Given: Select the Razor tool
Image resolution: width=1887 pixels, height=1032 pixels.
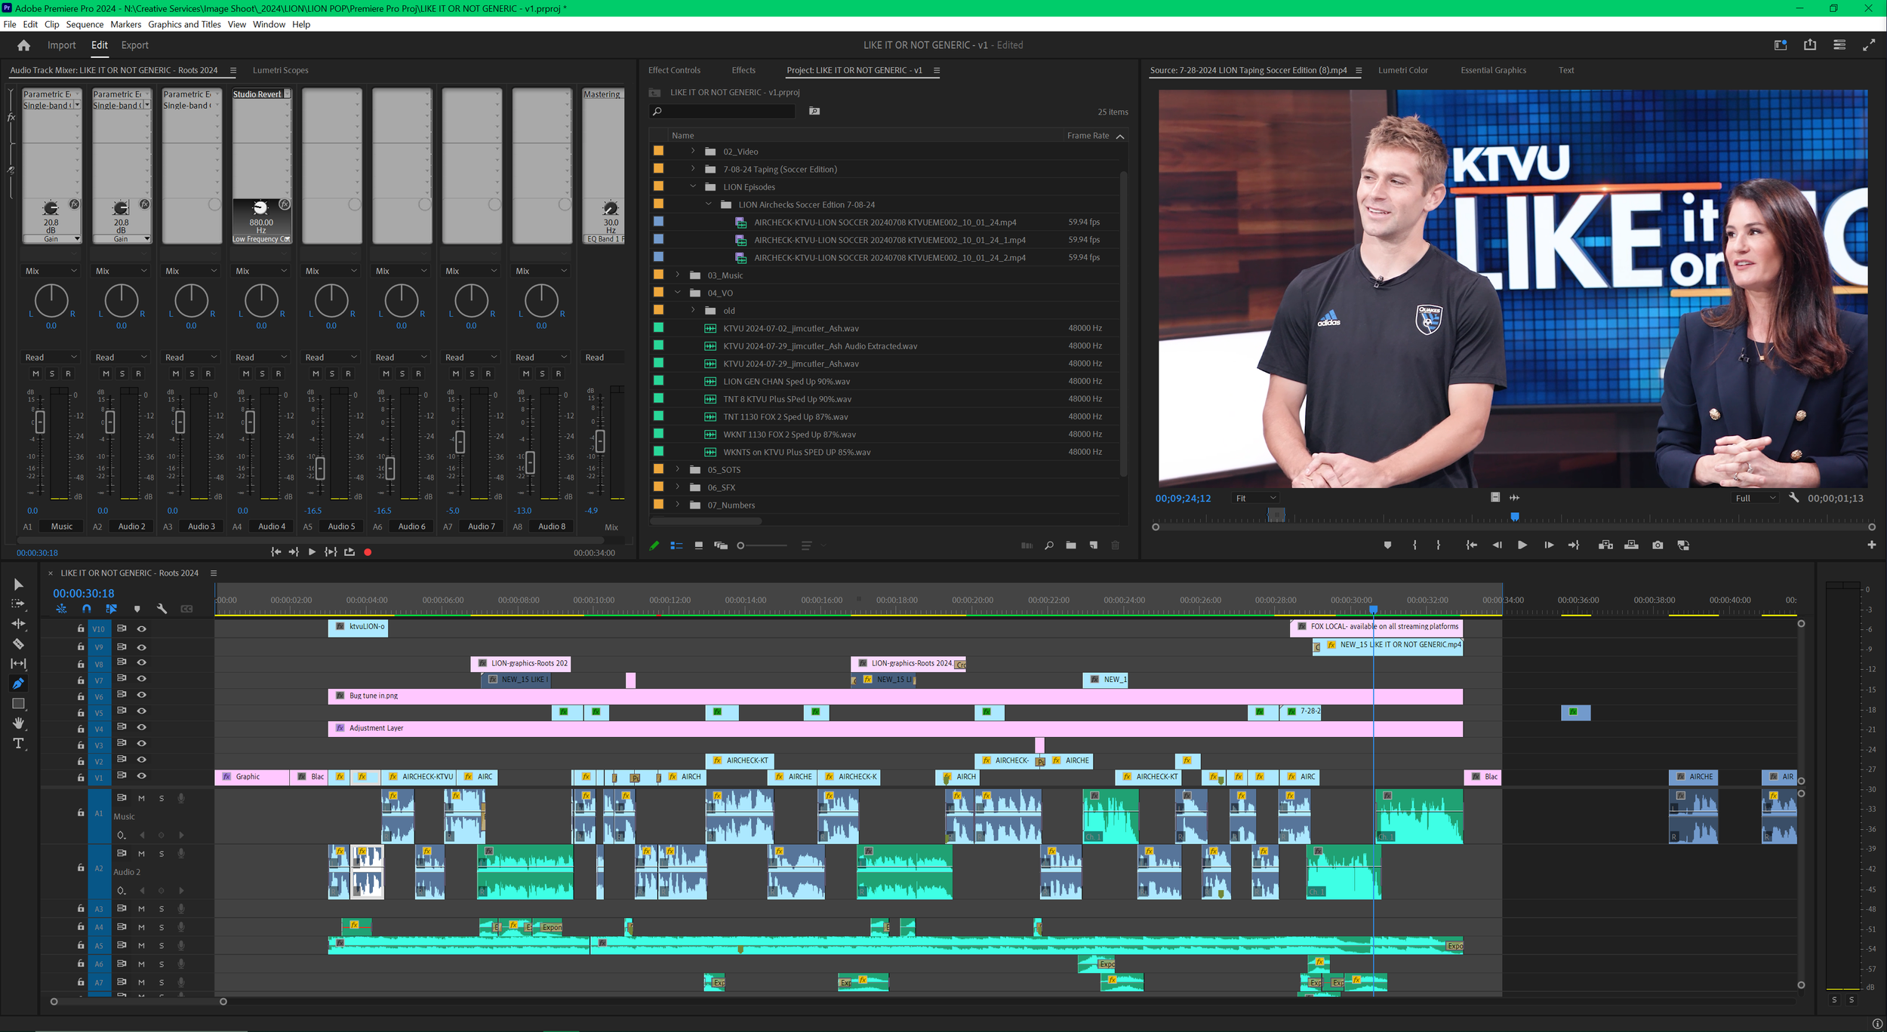Looking at the screenshot, I should [x=18, y=643].
